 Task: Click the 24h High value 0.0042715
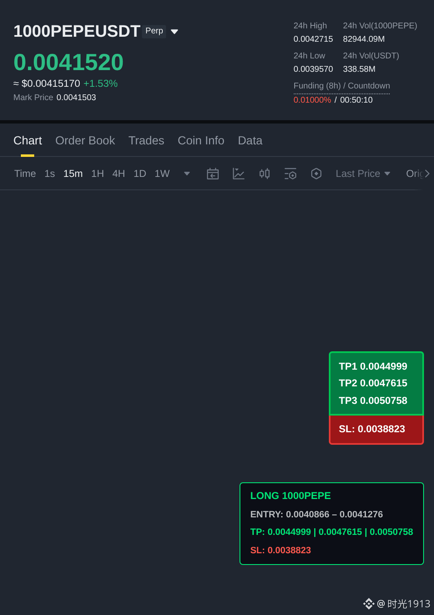pyautogui.click(x=313, y=39)
